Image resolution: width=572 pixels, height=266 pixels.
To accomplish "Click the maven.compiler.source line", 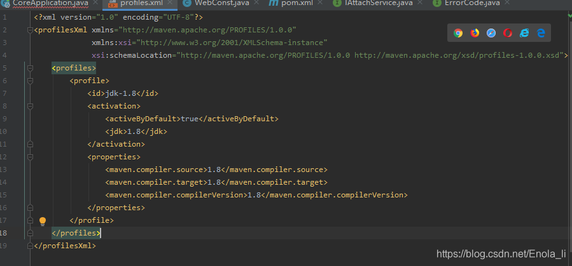I will click(x=216, y=170).
